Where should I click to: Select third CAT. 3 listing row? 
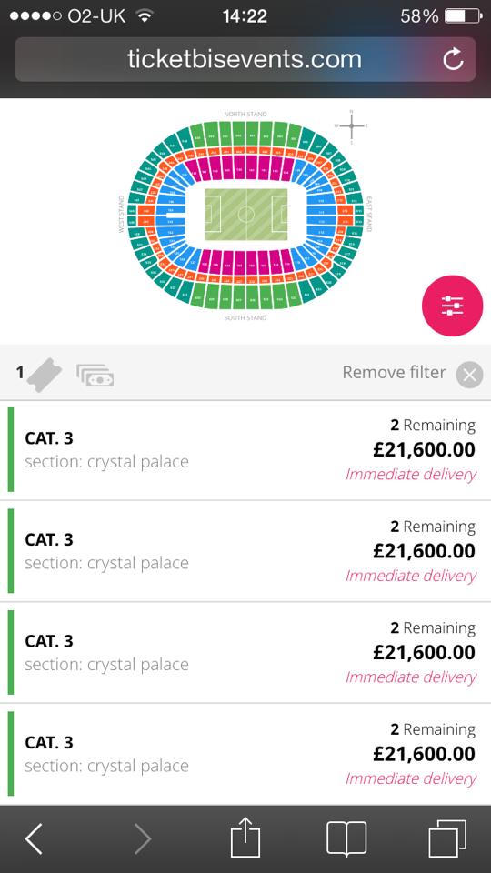click(245, 653)
